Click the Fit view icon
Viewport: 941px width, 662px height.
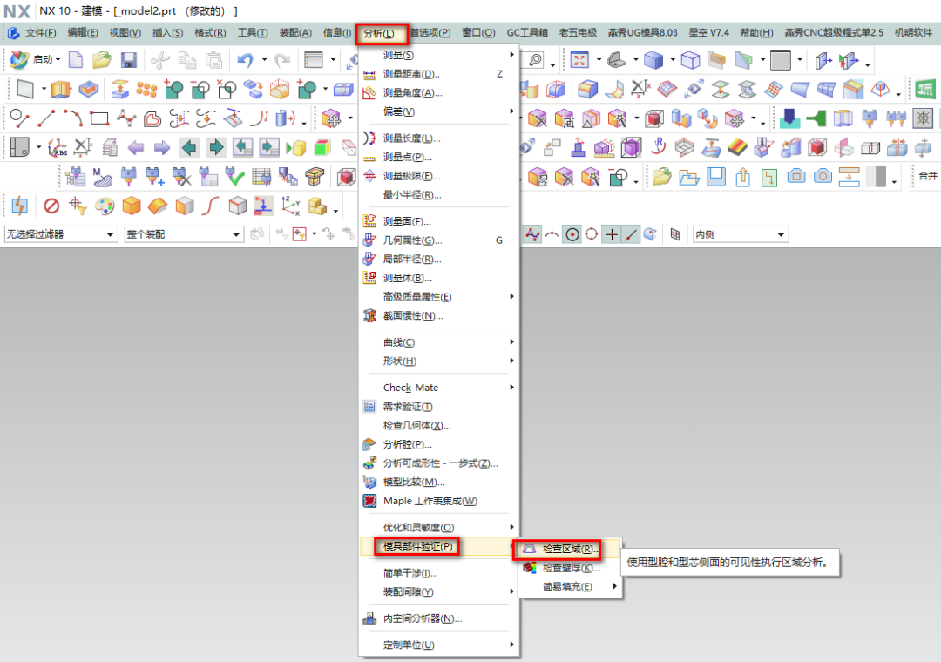coord(579,60)
